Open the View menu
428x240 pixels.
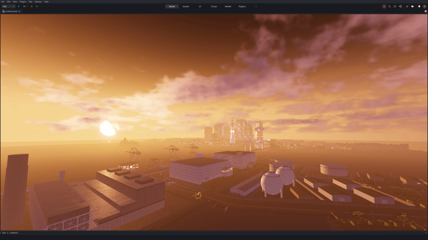pyautogui.click(x=15, y=2)
